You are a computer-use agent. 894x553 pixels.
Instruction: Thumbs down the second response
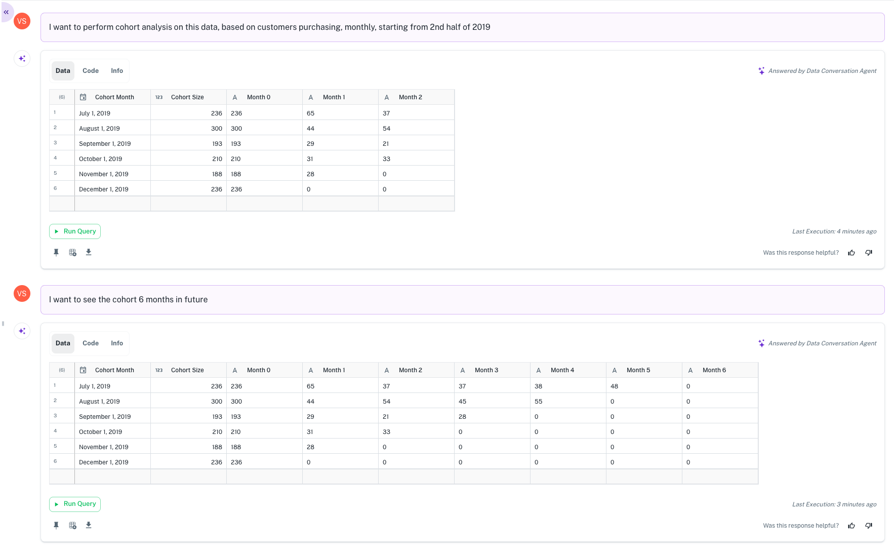[x=869, y=526]
